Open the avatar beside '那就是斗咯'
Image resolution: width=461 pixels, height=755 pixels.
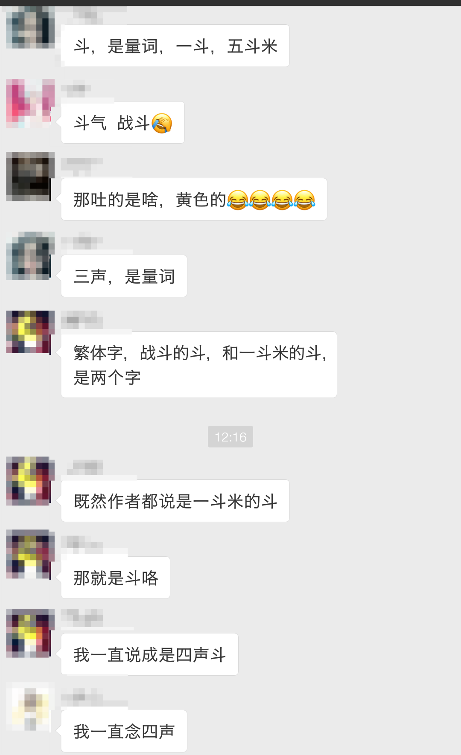click(x=30, y=554)
